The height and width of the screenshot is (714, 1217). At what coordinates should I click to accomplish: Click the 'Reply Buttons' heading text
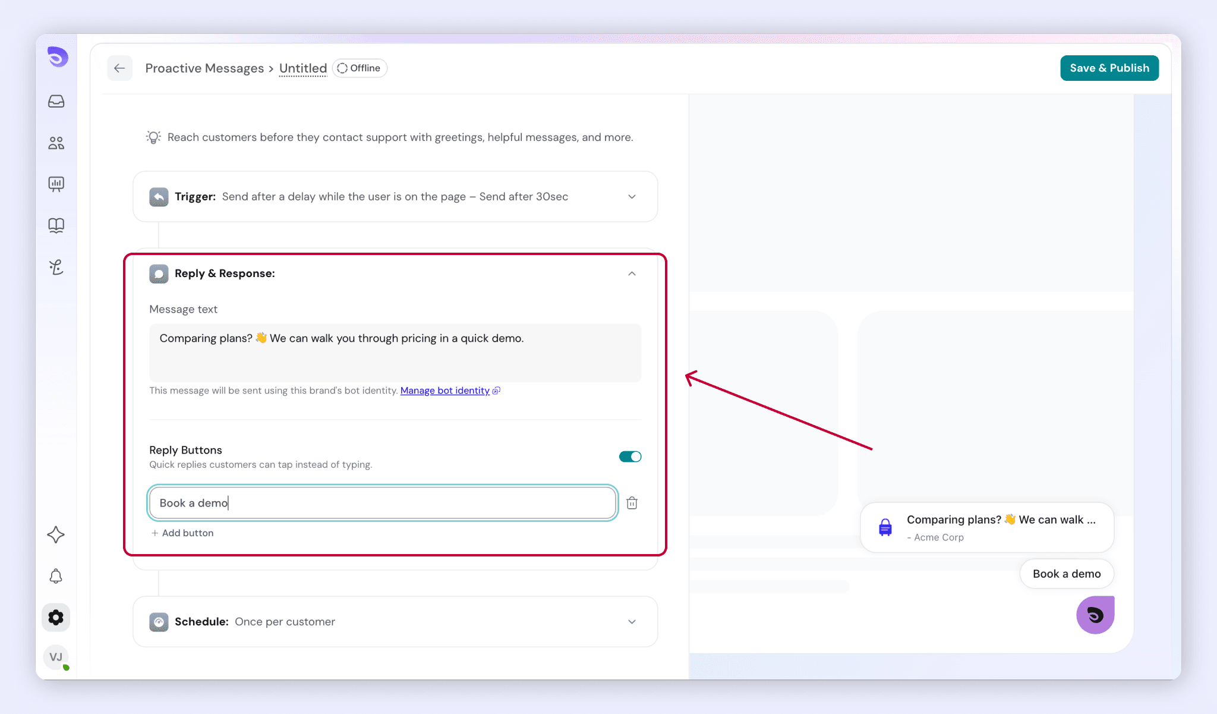pos(185,450)
